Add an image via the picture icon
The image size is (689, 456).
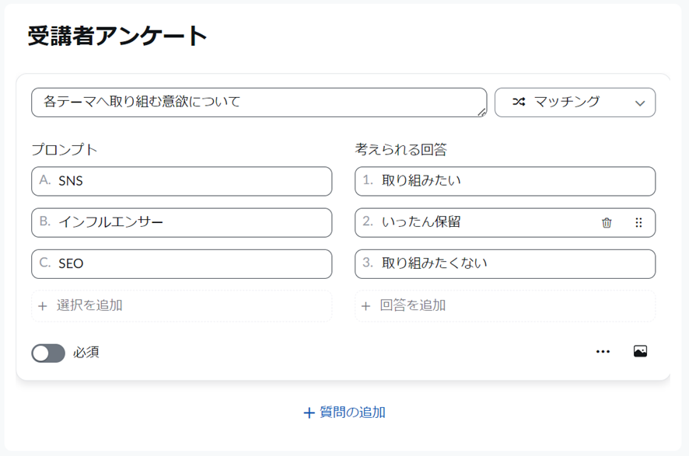pyautogui.click(x=640, y=351)
